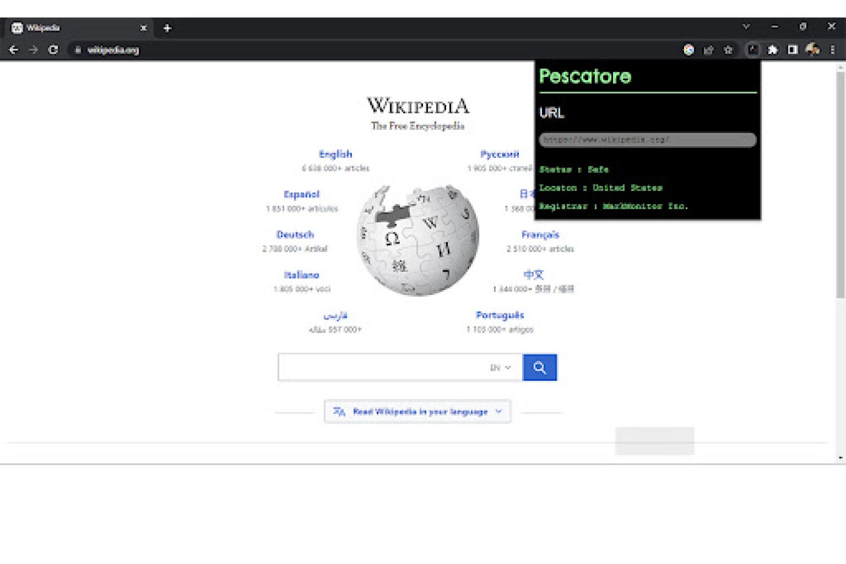
Task: Click the Pescatore popup title
Action: 585,76
